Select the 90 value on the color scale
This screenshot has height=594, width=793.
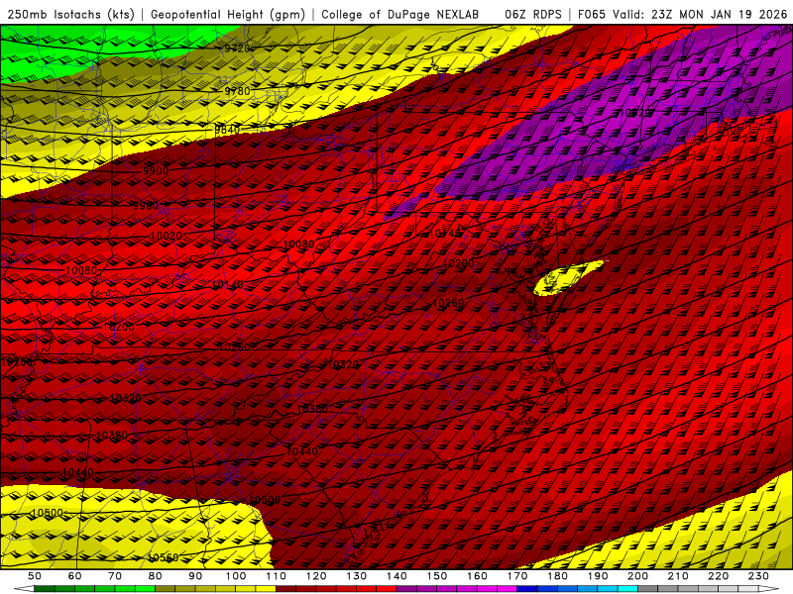[195, 576]
